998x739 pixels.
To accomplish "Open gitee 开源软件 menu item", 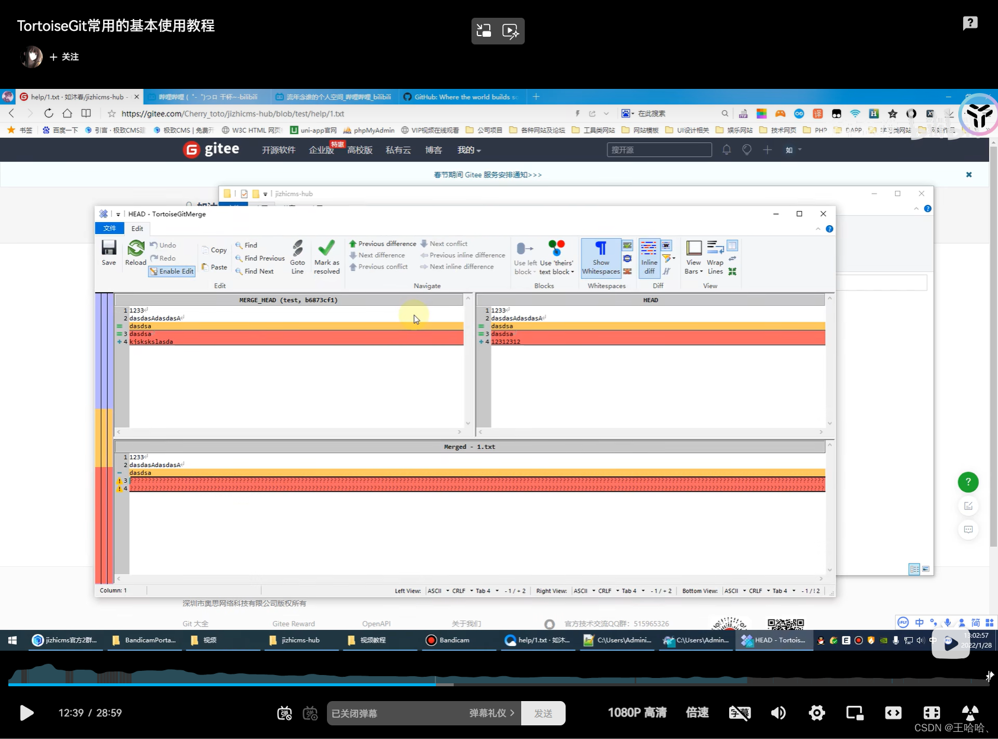I will click(278, 150).
